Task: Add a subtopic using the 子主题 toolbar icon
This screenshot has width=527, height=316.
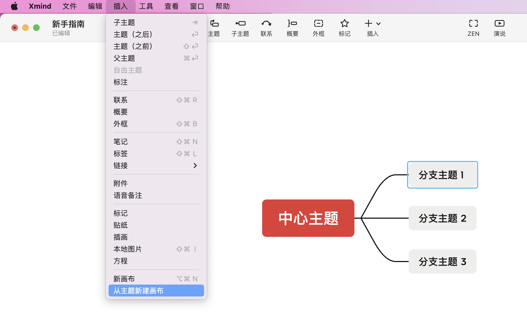Action: [240, 27]
